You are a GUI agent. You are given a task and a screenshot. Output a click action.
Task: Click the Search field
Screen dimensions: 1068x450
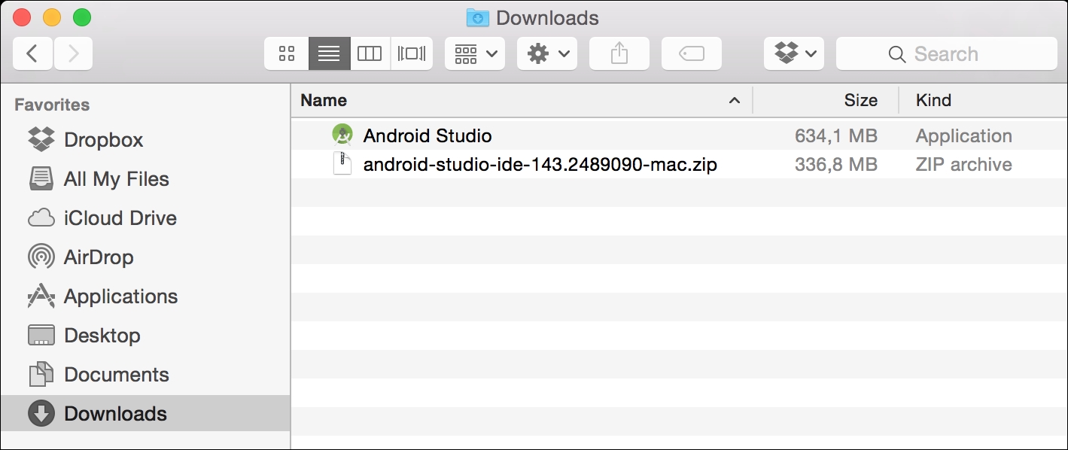pos(946,53)
